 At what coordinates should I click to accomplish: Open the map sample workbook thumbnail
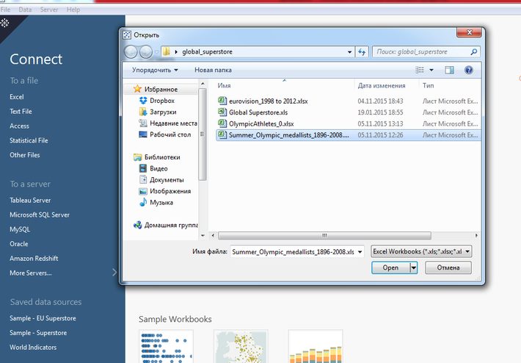[241, 346]
